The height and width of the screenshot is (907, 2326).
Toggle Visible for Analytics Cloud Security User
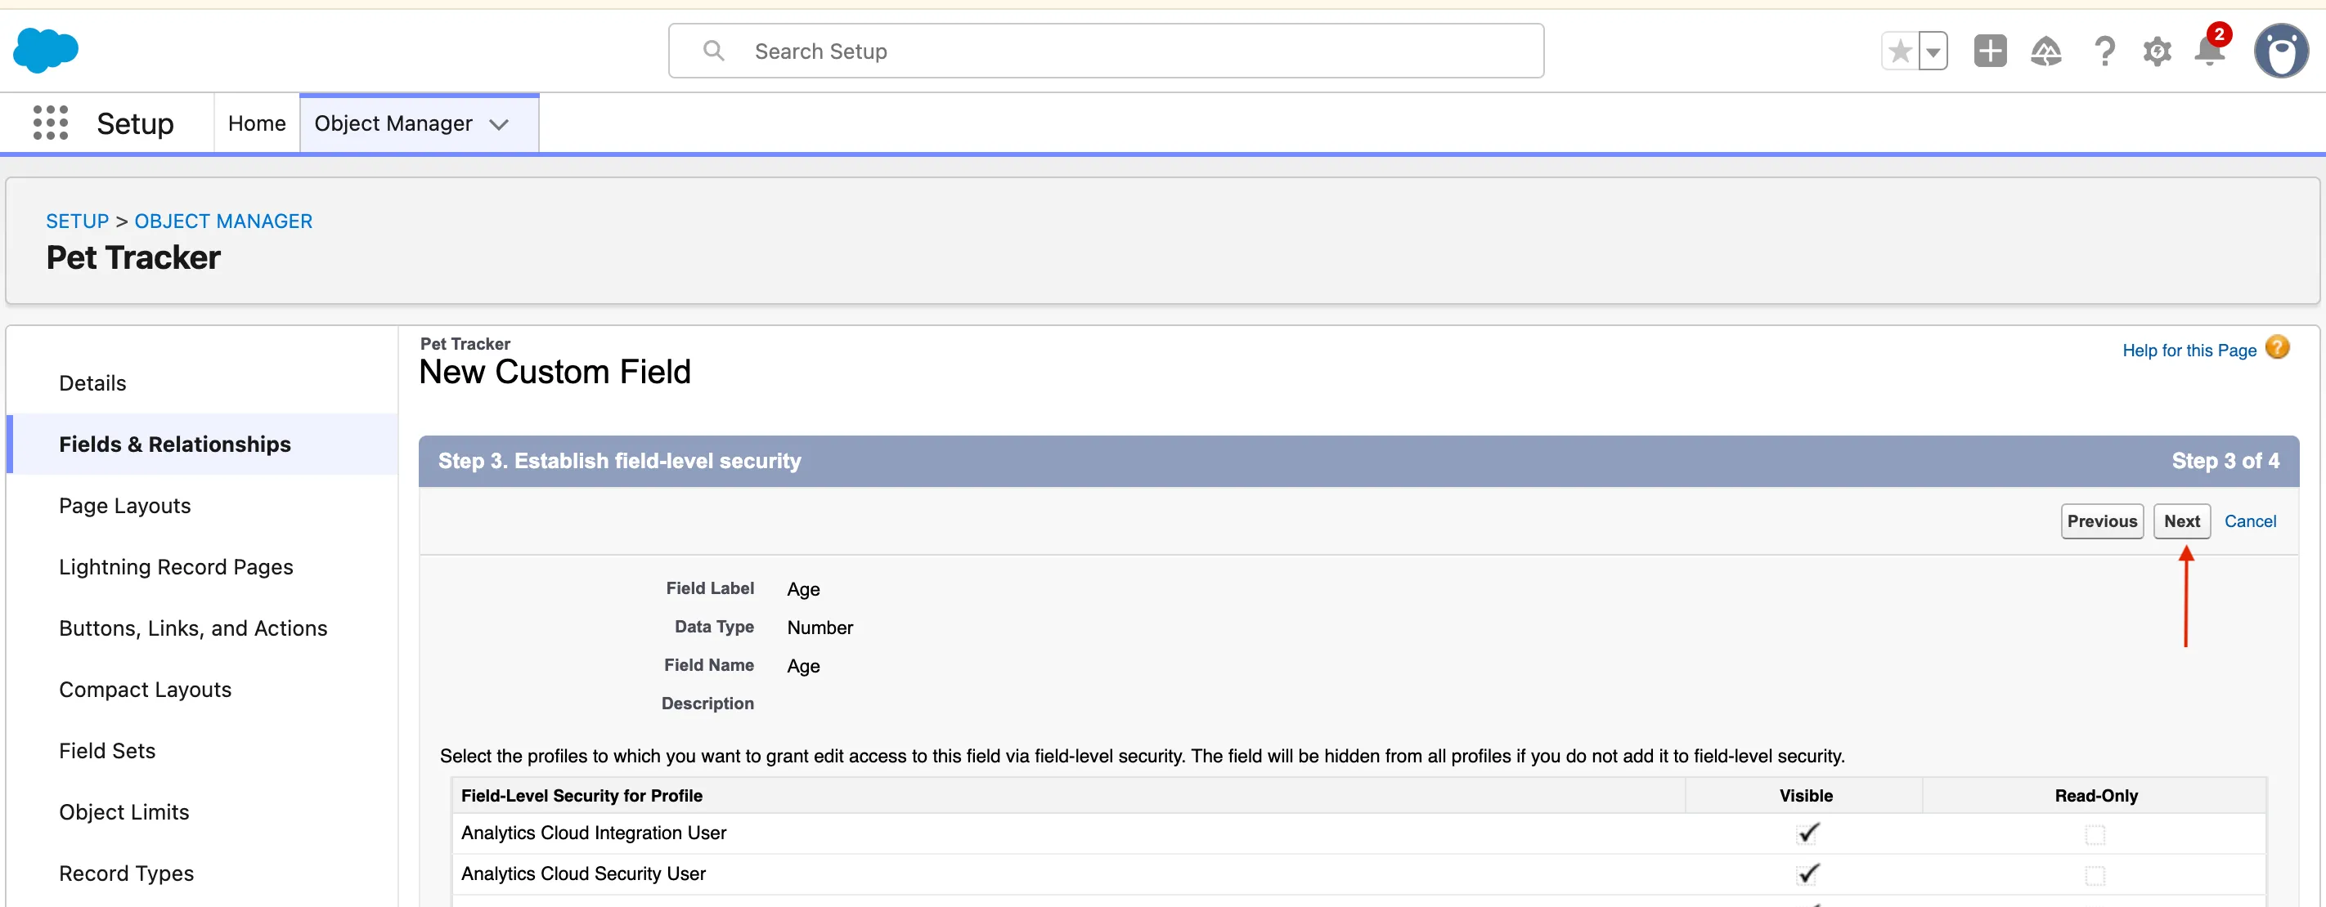point(1807,873)
